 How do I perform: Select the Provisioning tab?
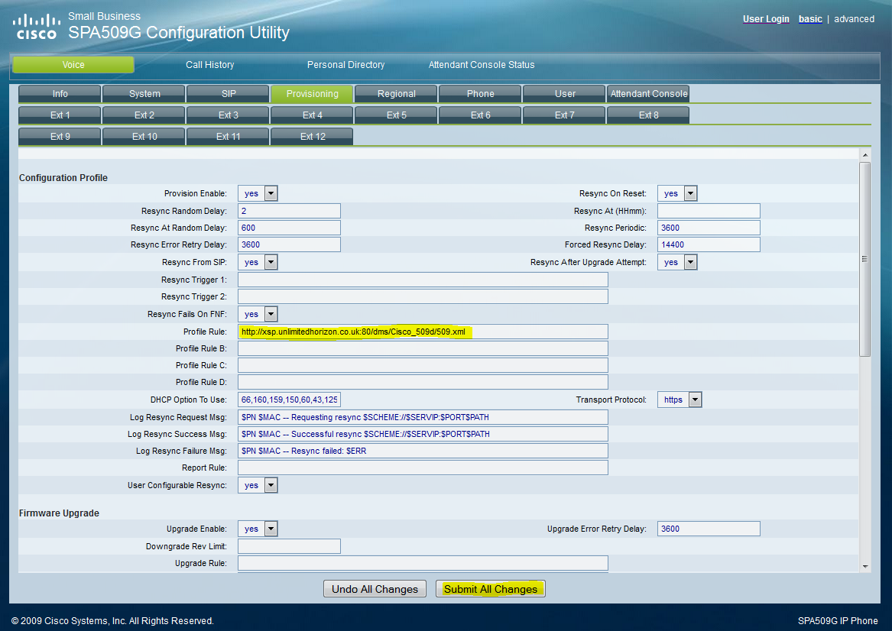click(313, 94)
